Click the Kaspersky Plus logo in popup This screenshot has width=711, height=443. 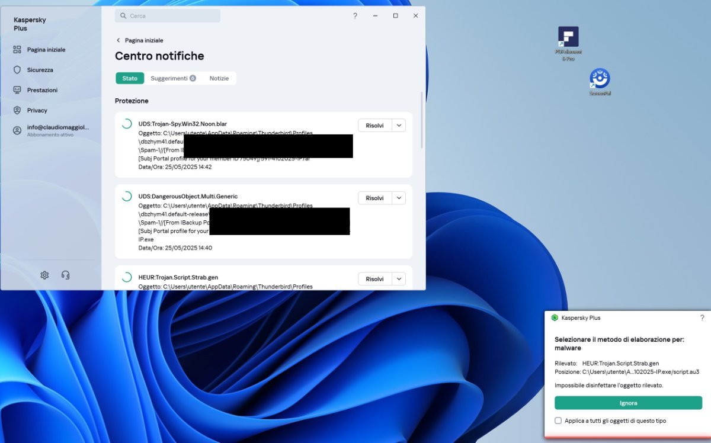pyautogui.click(x=555, y=318)
